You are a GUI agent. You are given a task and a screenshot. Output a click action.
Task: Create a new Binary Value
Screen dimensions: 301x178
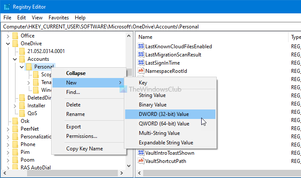170,105
